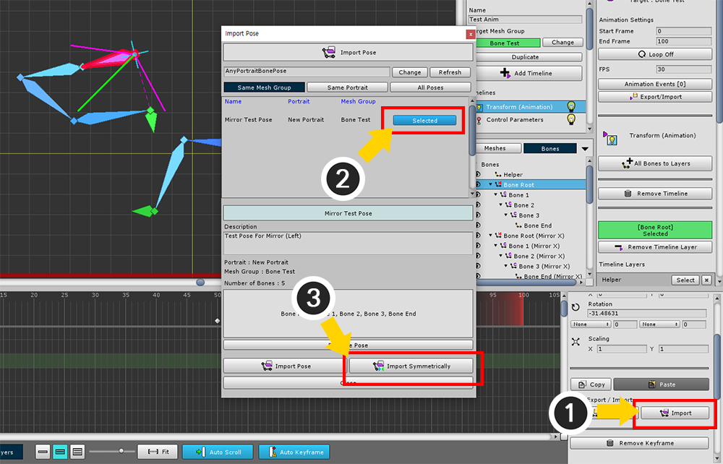Select the small timeline row height icon
723x464 pixels.
43,452
